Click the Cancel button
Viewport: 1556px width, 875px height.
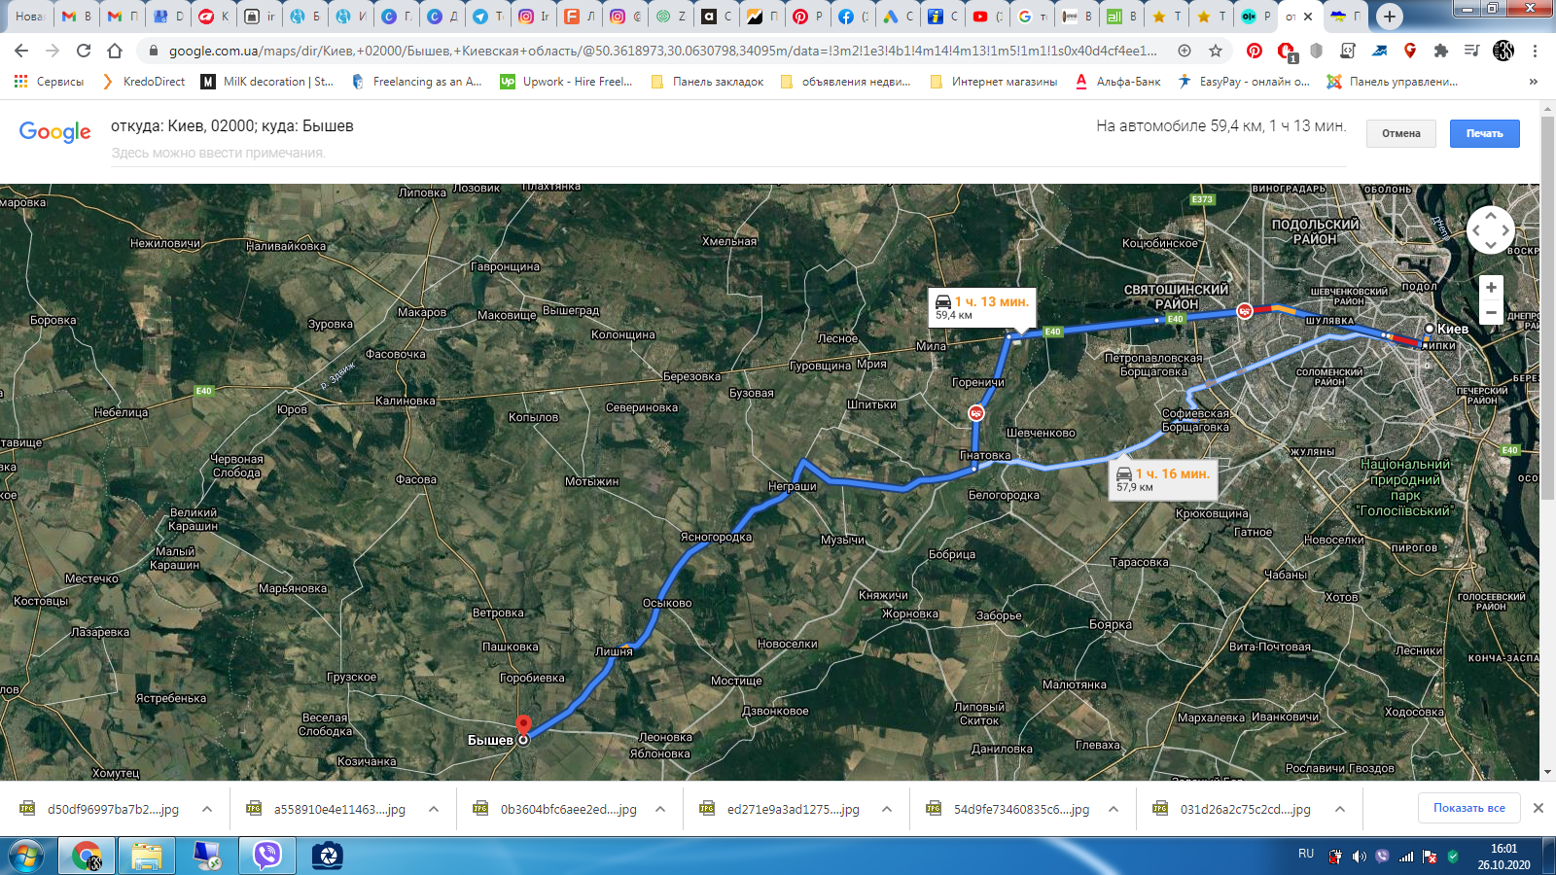point(1401,133)
